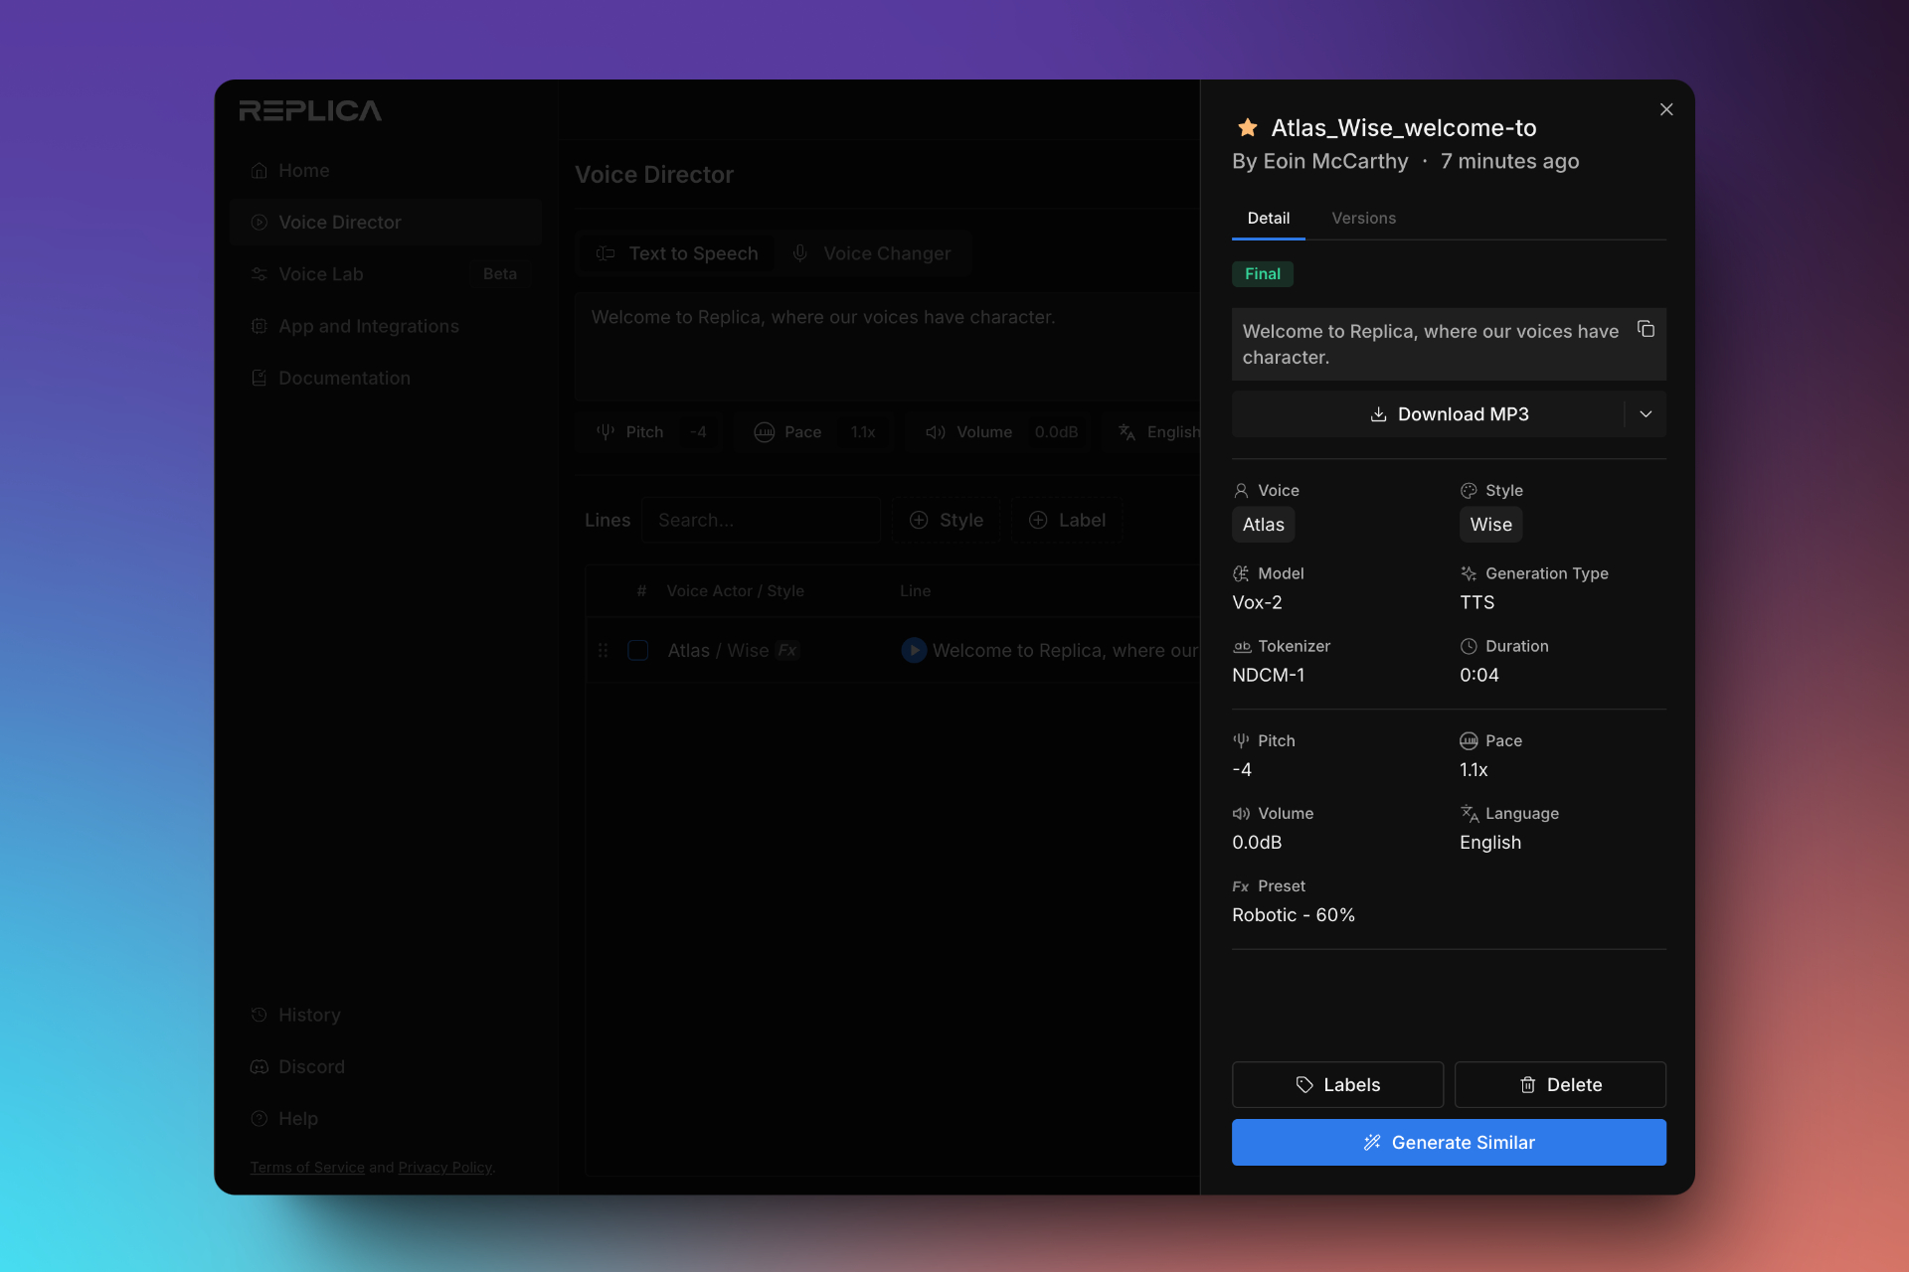Toggle the favorite star beside Atlas_Wise_welcome-to
The image size is (1909, 1272).
(x=1247, y=127)
